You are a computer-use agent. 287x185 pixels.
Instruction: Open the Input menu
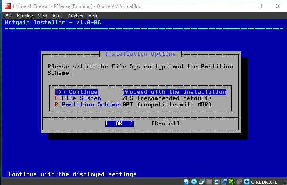tap(57, 16)
